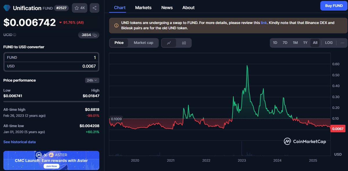Expand the 24h price performance dropdown
This screenshot has height=171, width=348.
coord(92,80)
